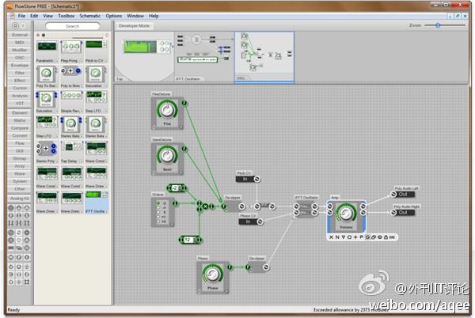Viewport: 475px width, 318px height.
Task: Open dropdown arrow beside Pitch to CV label
Action: [x=106, y=61]
